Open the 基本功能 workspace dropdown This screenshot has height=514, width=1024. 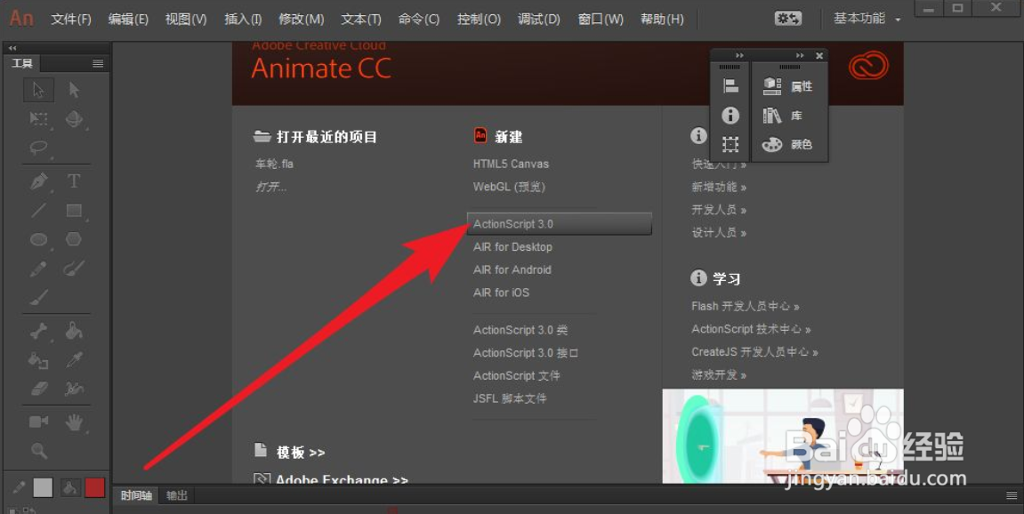pyautogui.click(x=867, y=19)
